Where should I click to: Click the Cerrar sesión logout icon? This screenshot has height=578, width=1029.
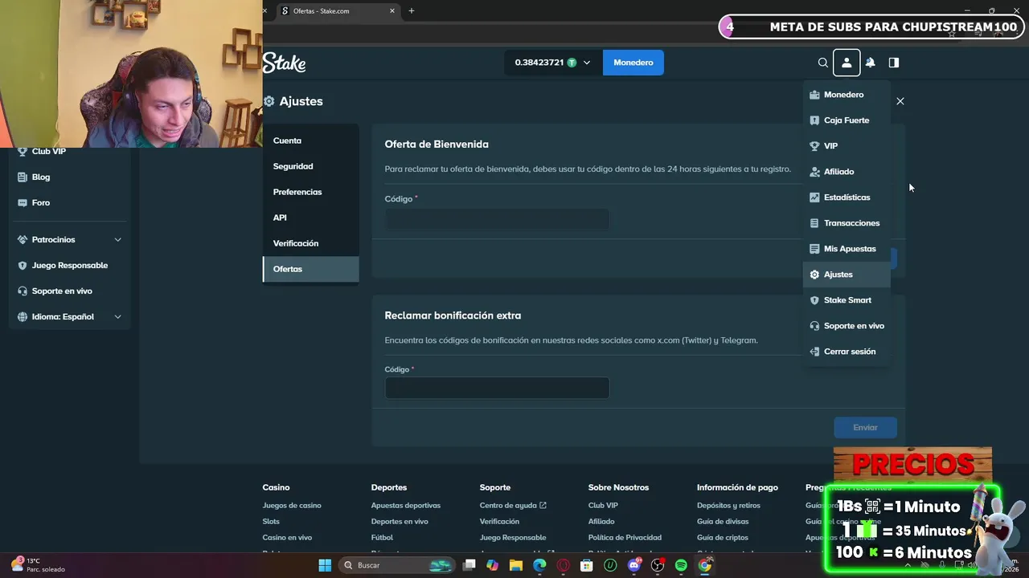click(x=814, y=352)
